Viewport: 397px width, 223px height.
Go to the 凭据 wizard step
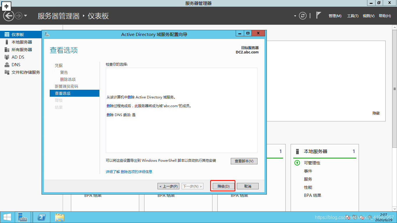click(x=59, y=65)
